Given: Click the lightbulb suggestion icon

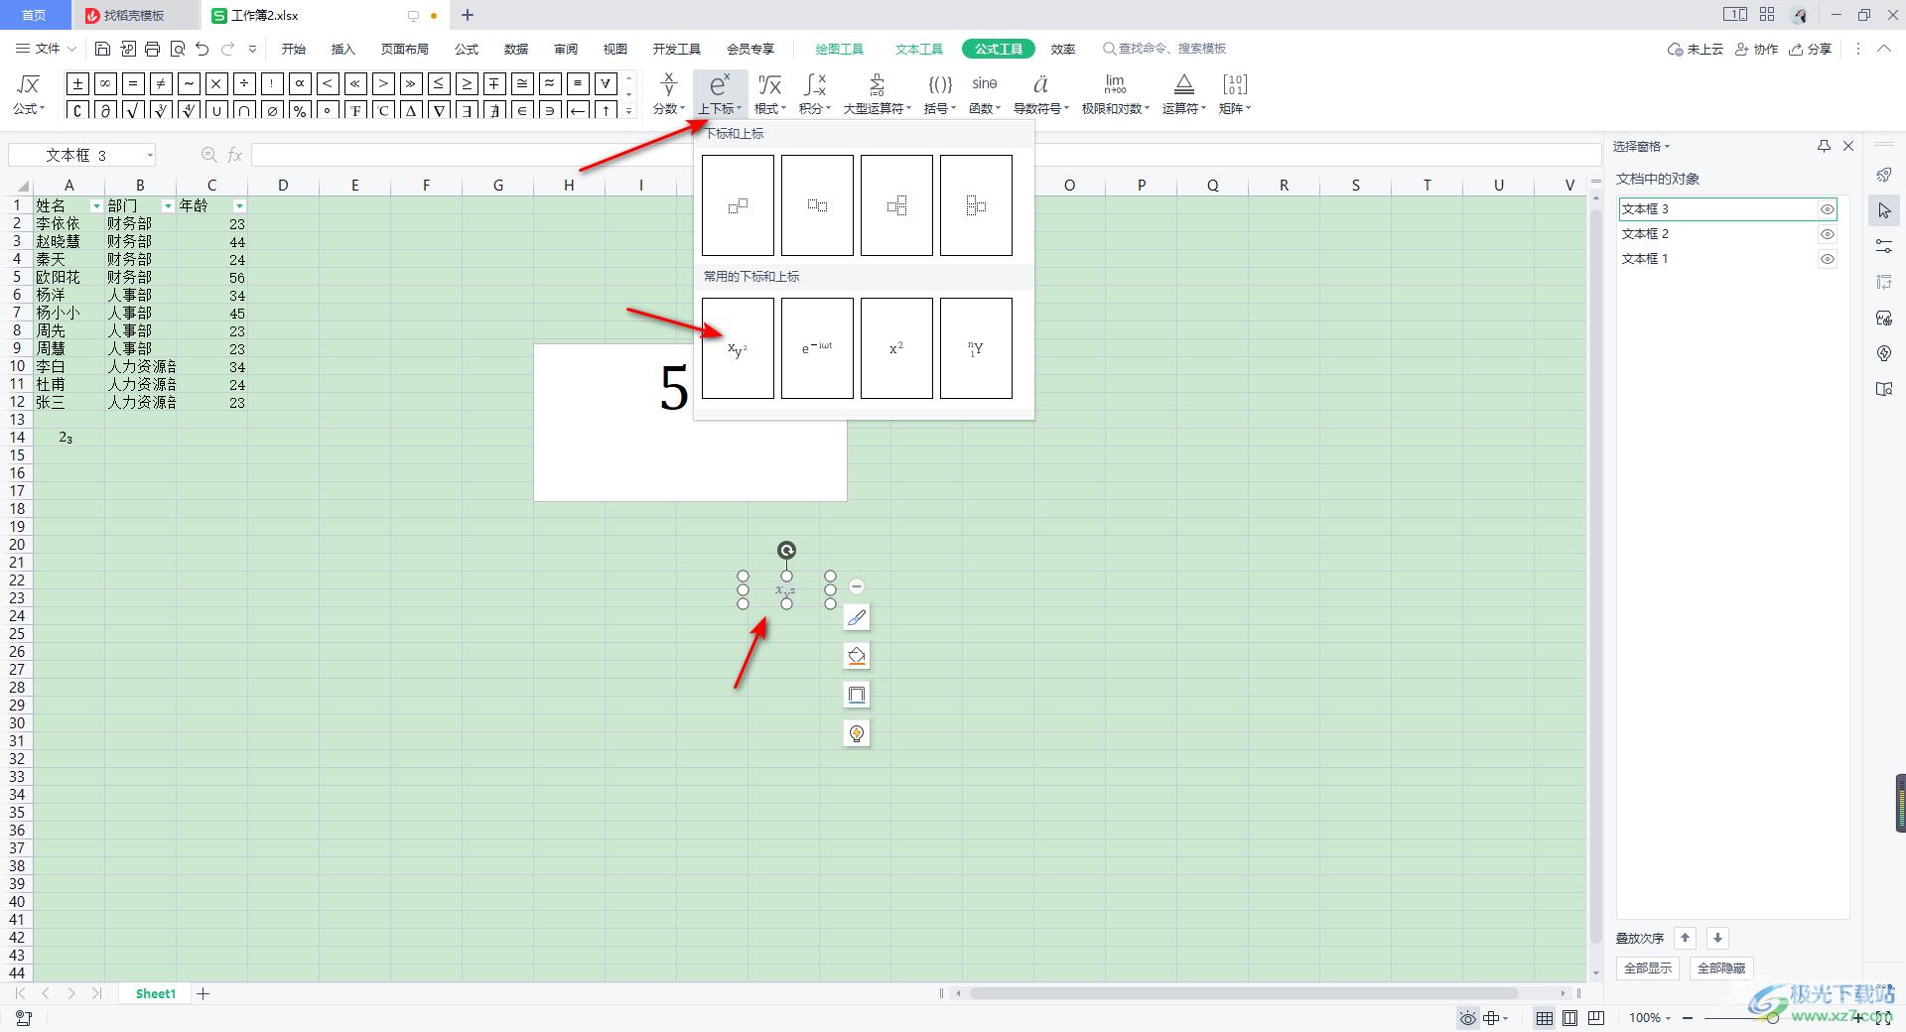Looking at the screenshot, I should click(857, 733).
